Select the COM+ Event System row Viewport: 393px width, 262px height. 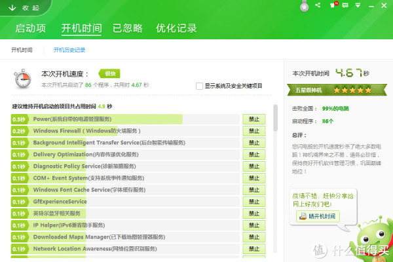[125, 178]
